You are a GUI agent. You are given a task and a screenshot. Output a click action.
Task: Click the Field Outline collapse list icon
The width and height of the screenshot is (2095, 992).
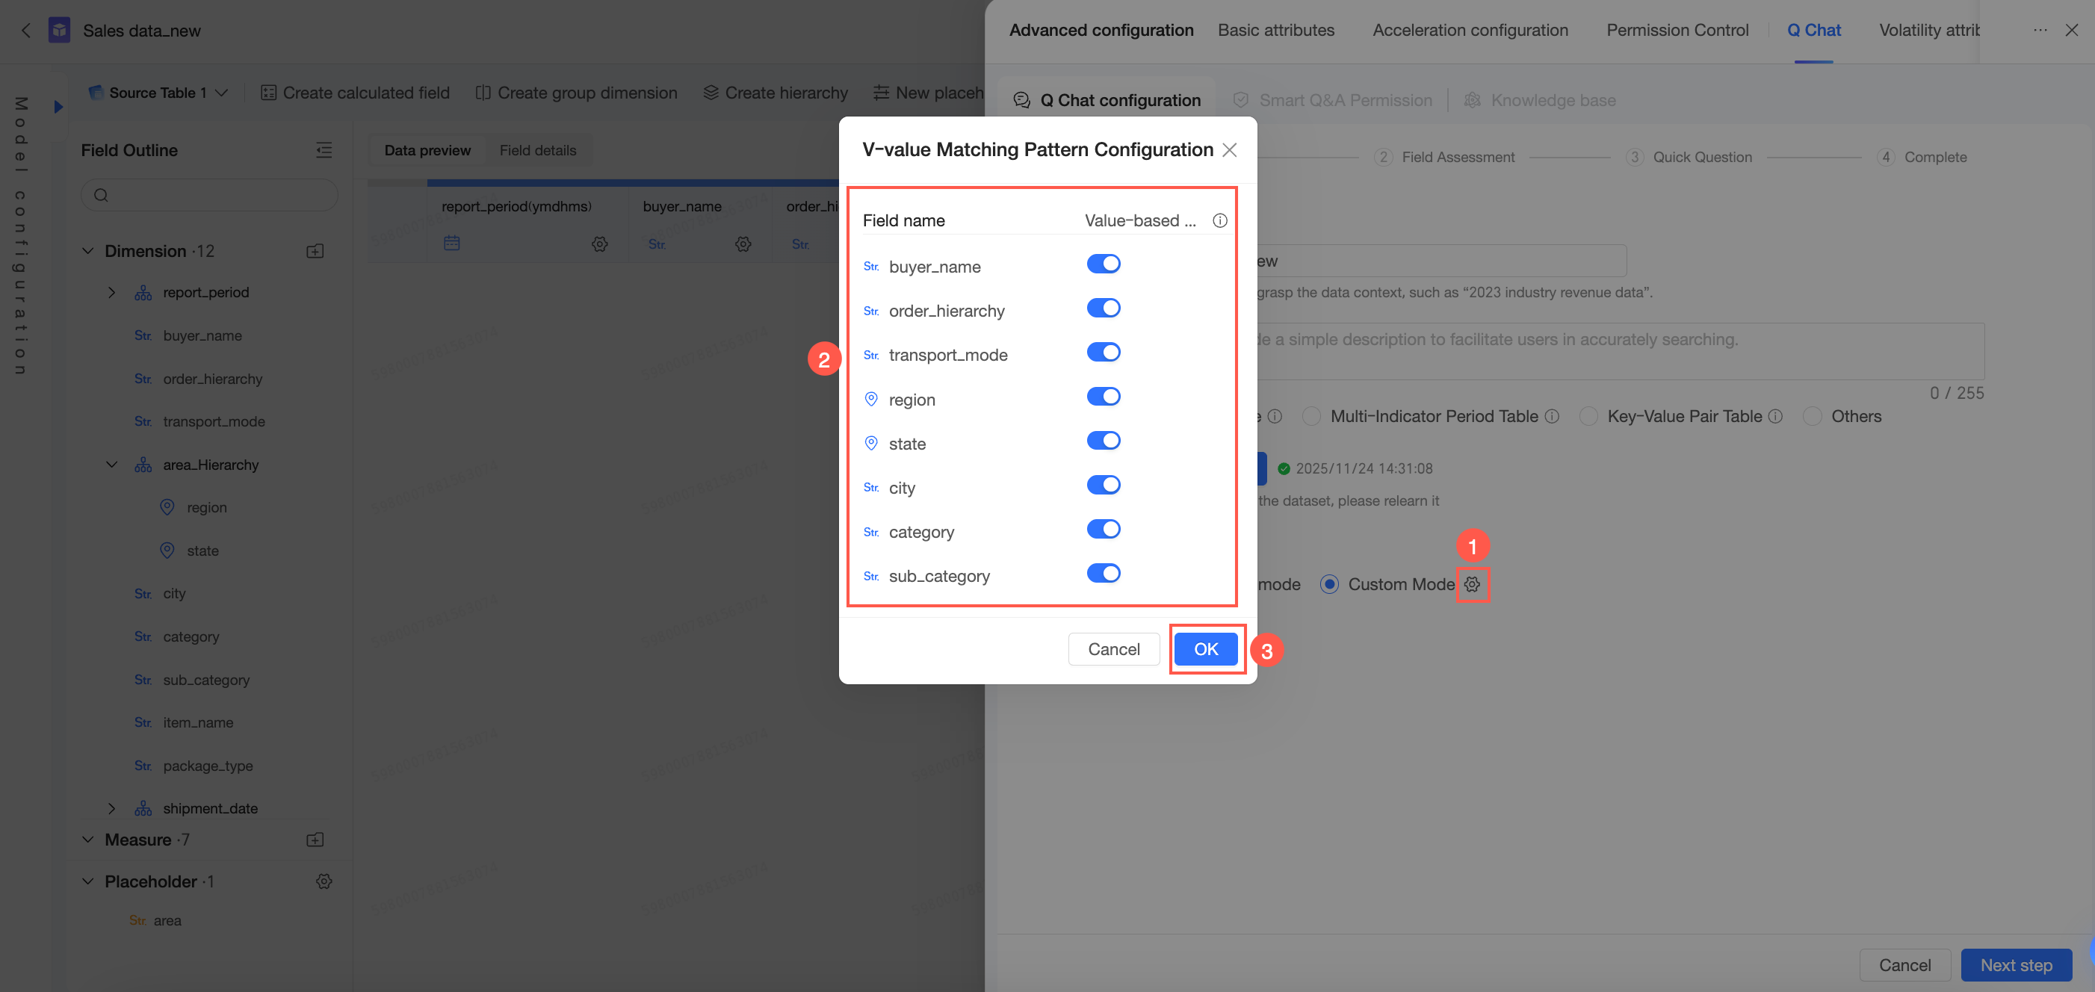(324, 149)
